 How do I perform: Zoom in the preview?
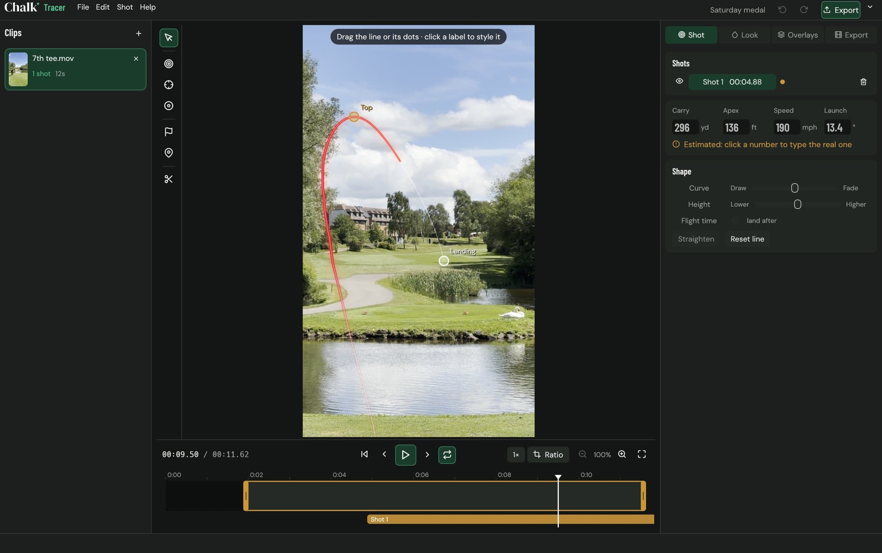622,454
